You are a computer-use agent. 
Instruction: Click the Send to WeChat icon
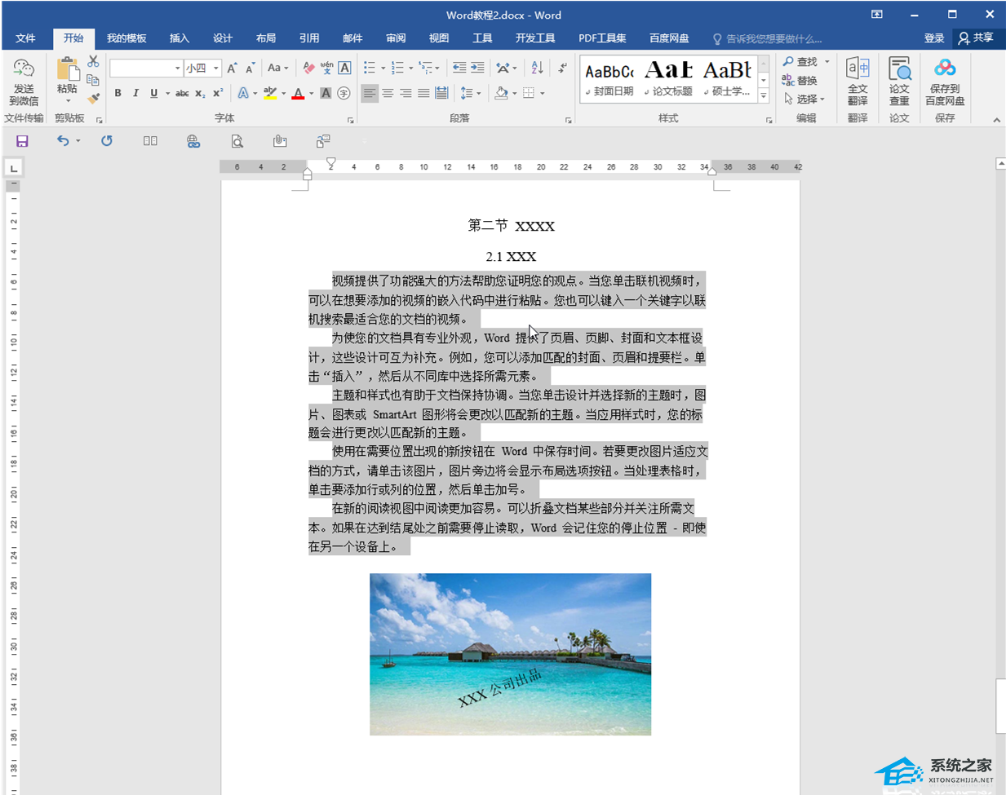[x=24, y=81]
